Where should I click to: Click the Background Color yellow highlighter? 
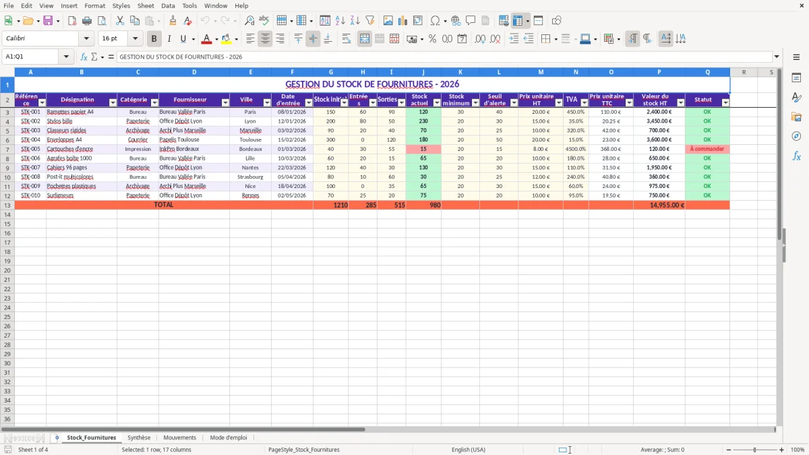click(x=227, y=39)
